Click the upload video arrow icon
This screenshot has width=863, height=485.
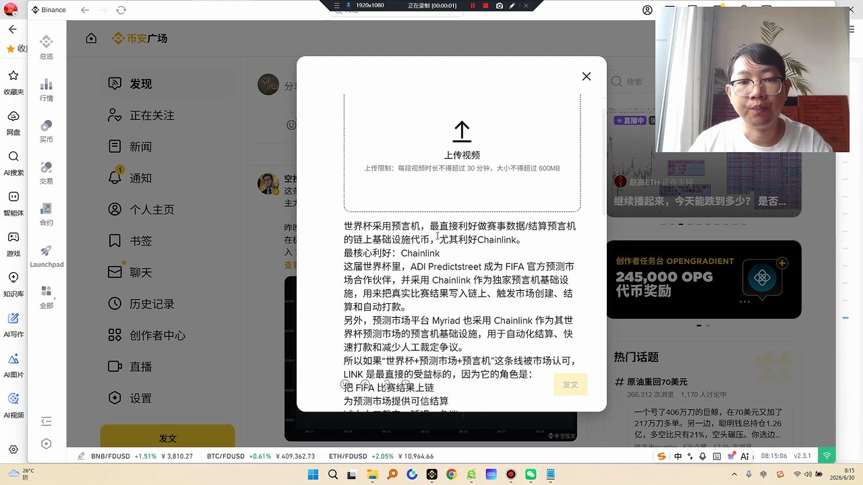462,131
